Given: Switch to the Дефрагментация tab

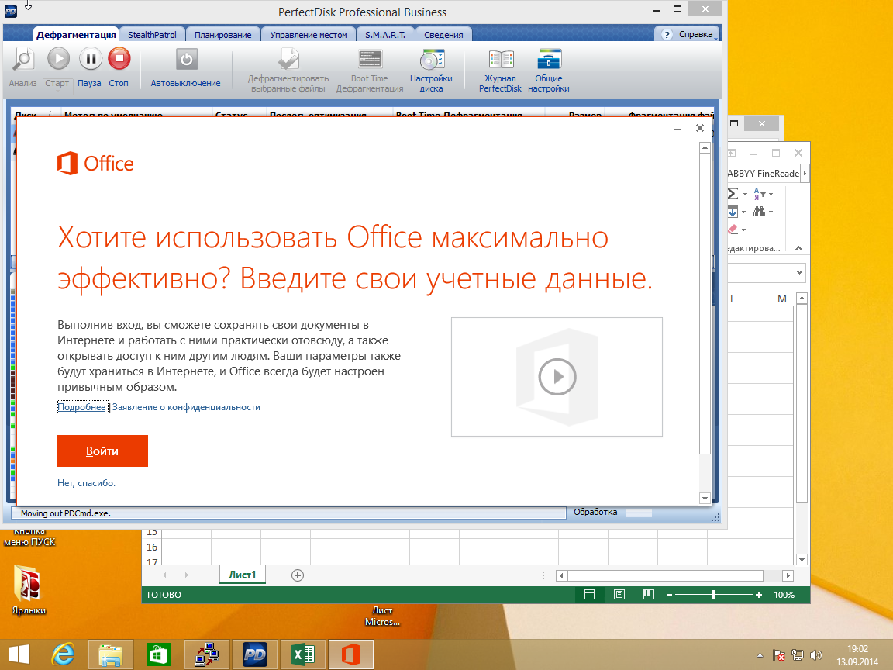Looking at the screenshot, I should coord(76,35).
